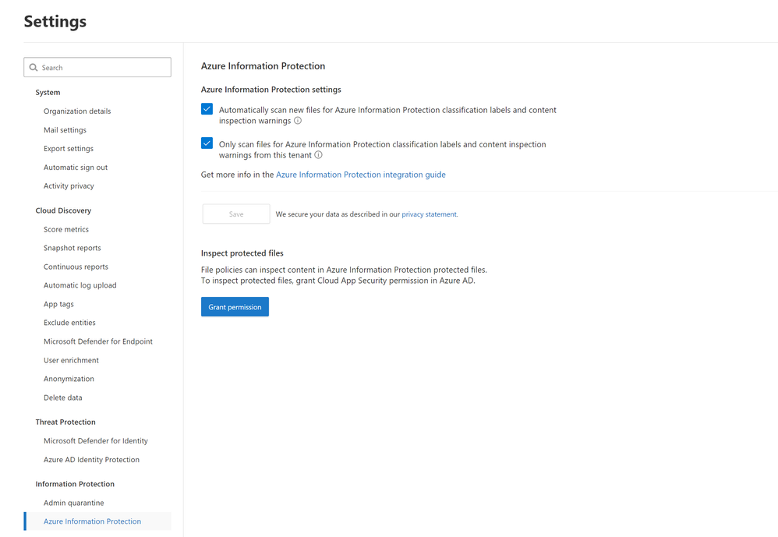Open Organization details settings
The width and height of the screenshot is (778, 537).
[x=77, y=111]
